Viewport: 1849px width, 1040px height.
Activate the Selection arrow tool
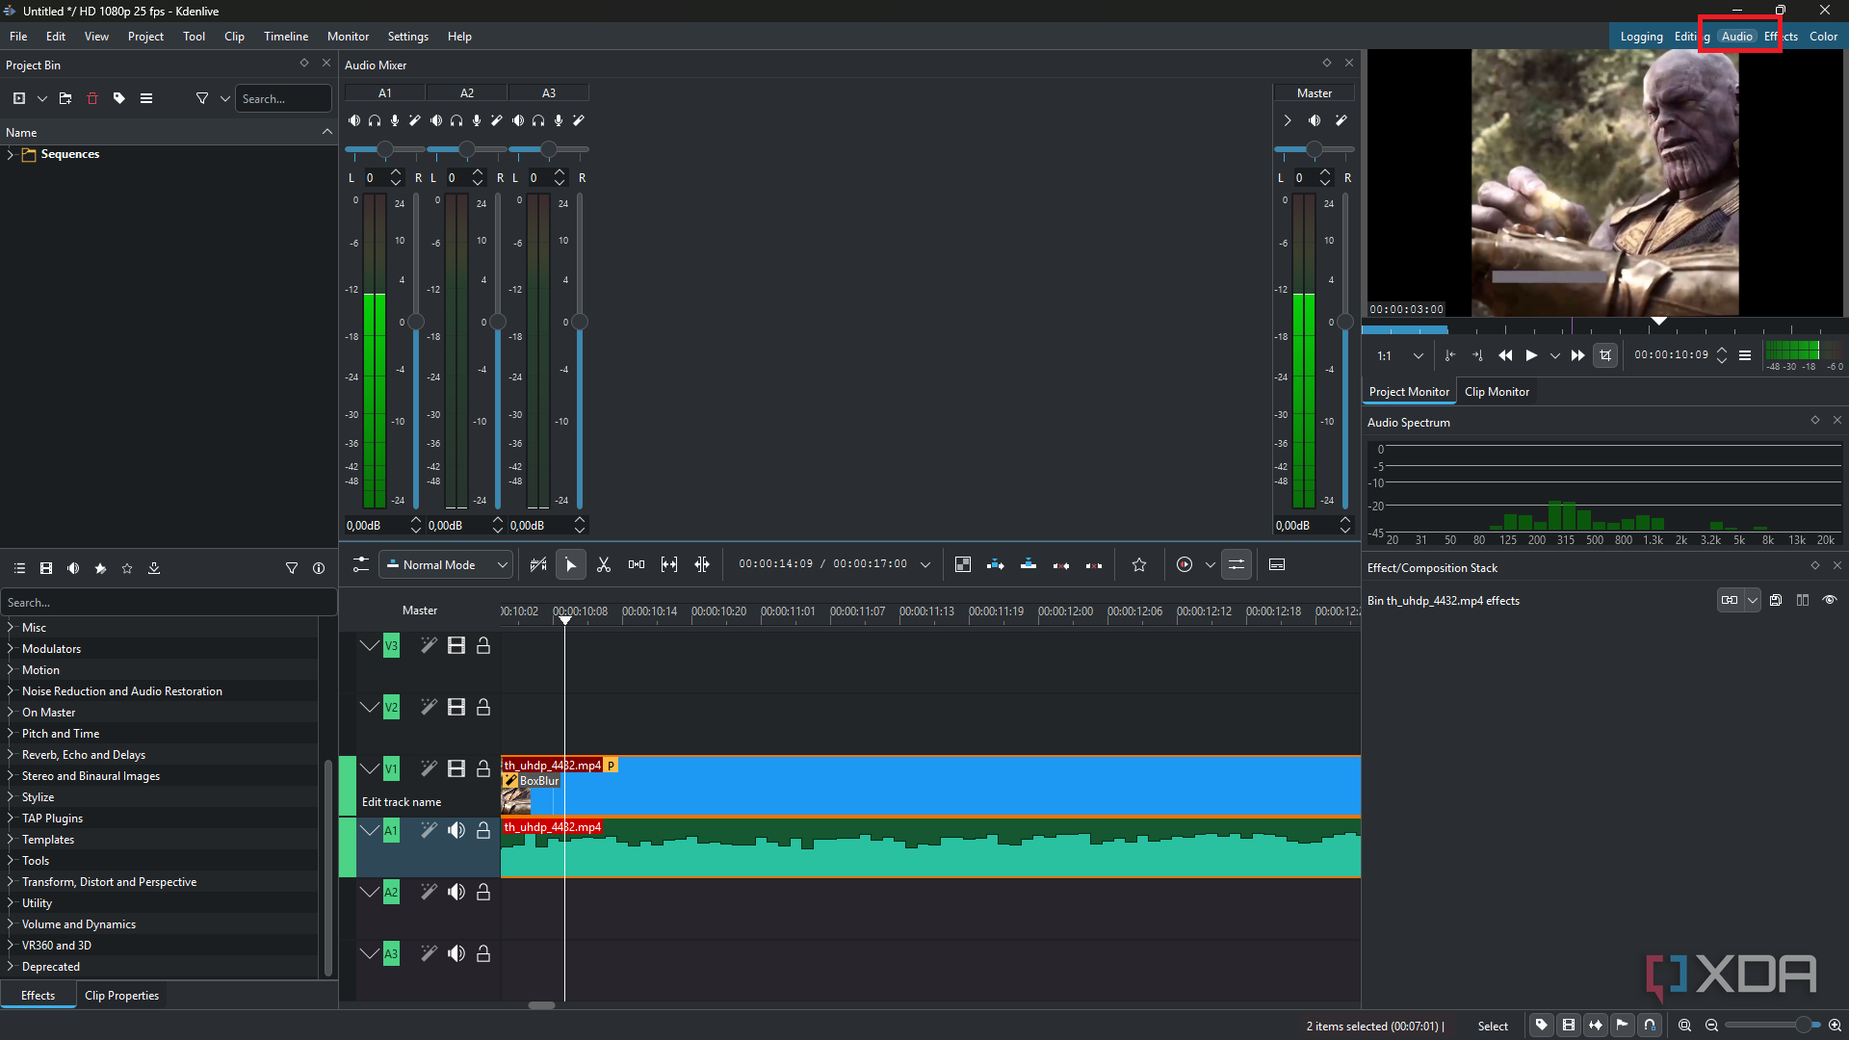pos(571,565)
